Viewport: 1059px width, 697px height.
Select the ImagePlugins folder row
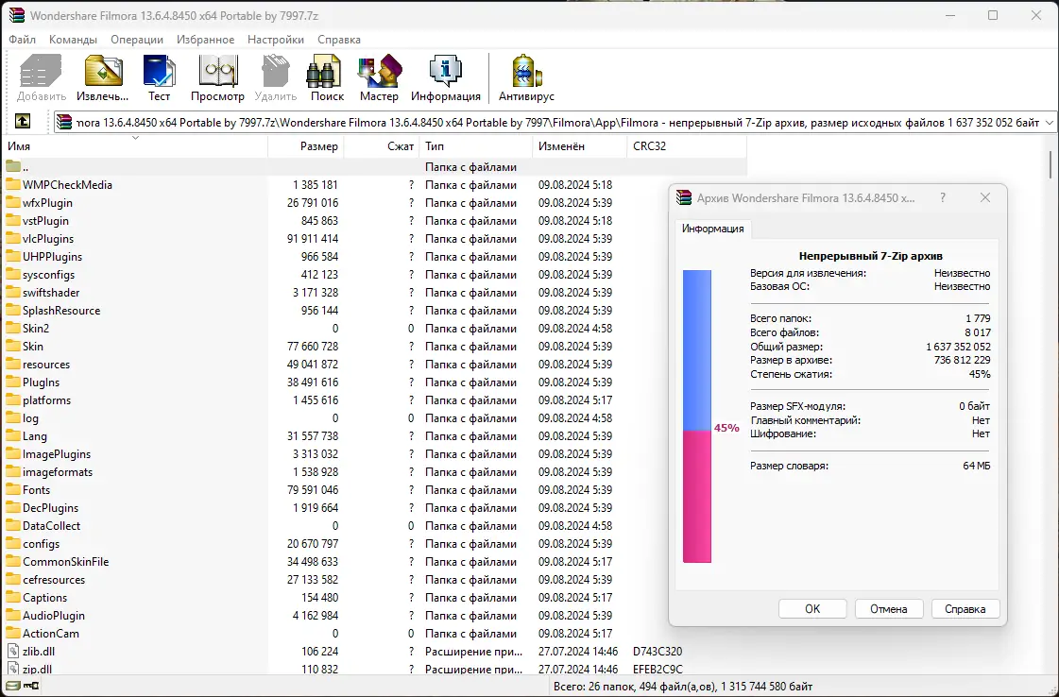click(x=375, y=454)
